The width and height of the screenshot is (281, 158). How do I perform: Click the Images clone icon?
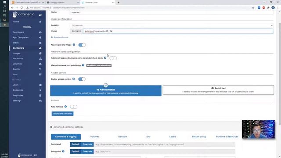[x=40, y=54]
